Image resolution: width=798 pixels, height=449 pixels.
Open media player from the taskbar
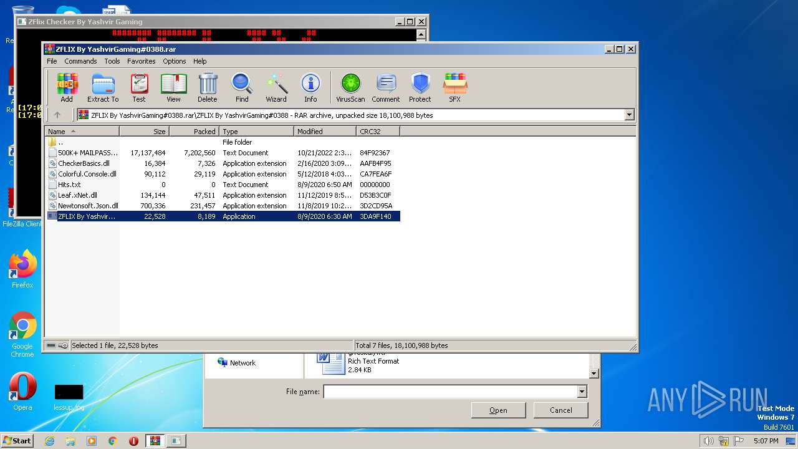[x=92, y=441]
